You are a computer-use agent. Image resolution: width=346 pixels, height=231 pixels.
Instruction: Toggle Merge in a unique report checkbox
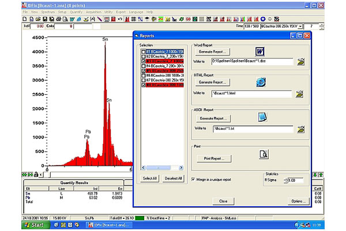click(x=193, y=179)
